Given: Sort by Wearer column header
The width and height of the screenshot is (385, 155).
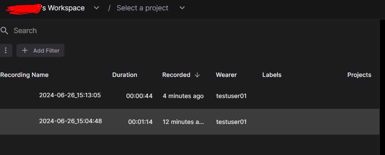Looking at the screenshot, I should (x=226, y=75).
